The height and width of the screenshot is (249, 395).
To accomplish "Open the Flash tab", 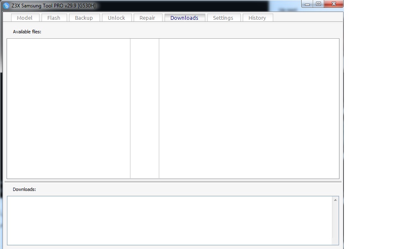I will coord(54,18).
